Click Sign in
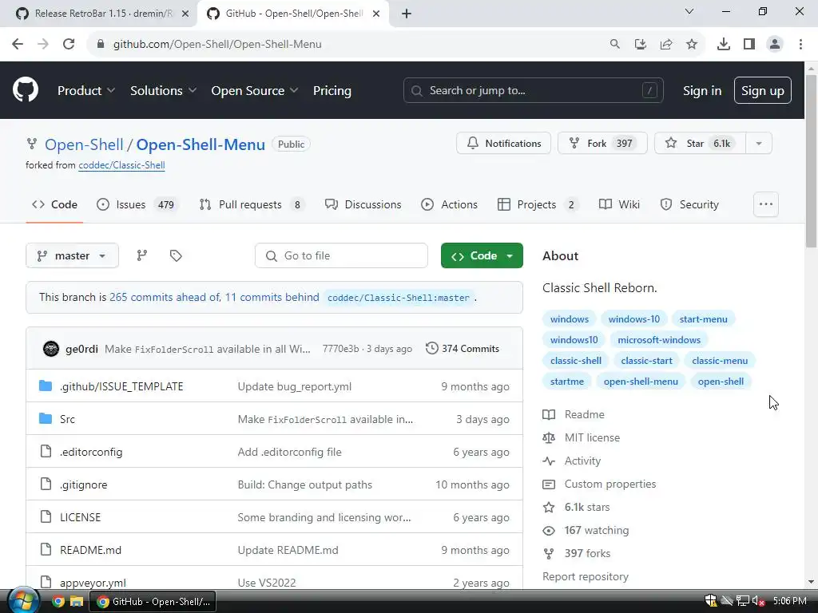 [x=702, y=91]
